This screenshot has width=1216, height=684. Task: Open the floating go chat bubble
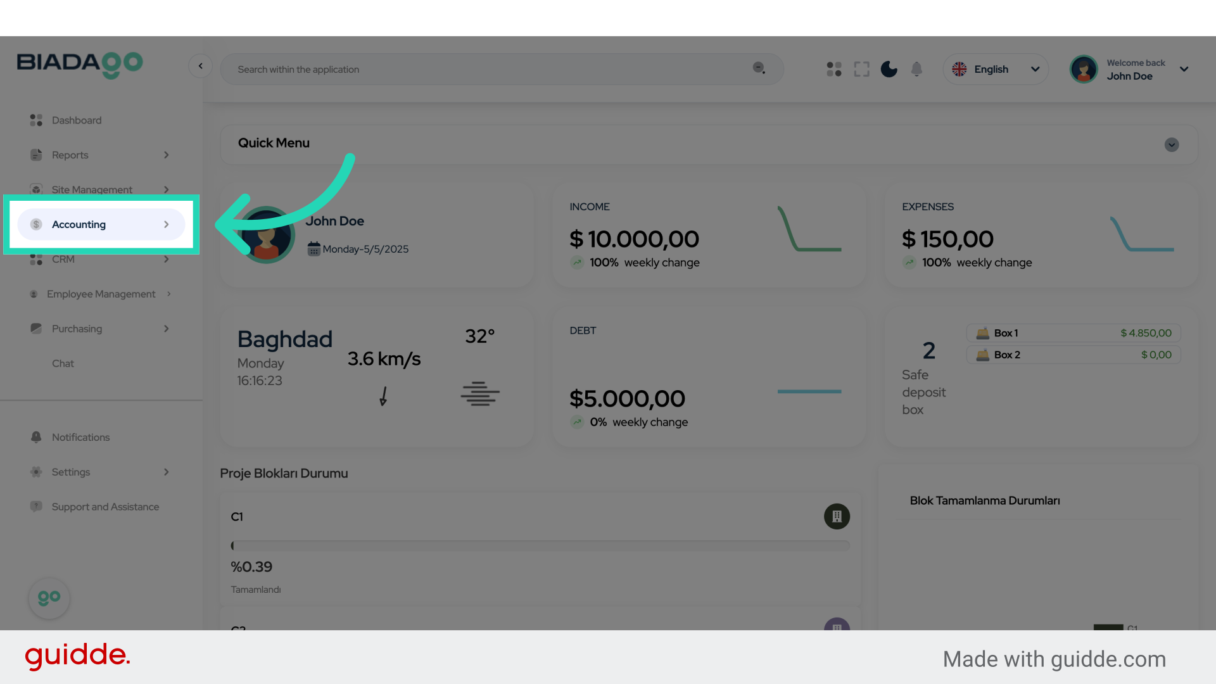coord(49,598)
